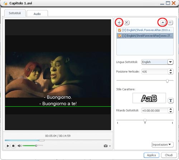Open font style editor T icon
This screenshot has height=160, width=179.
pos(171,100)
